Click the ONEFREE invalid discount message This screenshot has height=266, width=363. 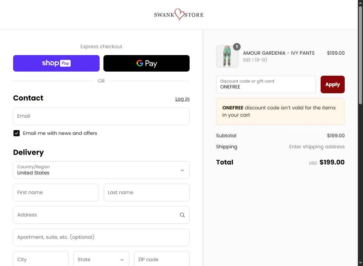tap(280, 111)
